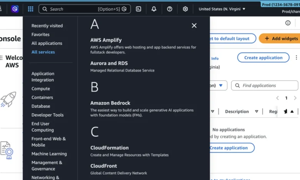The height and width of the screenshot is (180, 300).
Task: Select Recently visited in services menu
Action: (47, 26)
